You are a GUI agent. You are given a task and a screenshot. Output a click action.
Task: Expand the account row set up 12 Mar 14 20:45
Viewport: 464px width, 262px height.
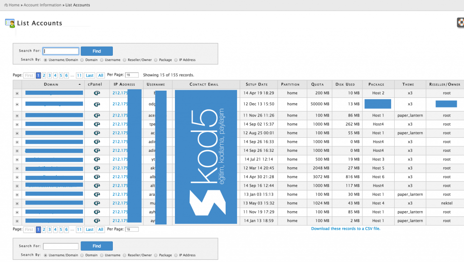click(17, 169)
